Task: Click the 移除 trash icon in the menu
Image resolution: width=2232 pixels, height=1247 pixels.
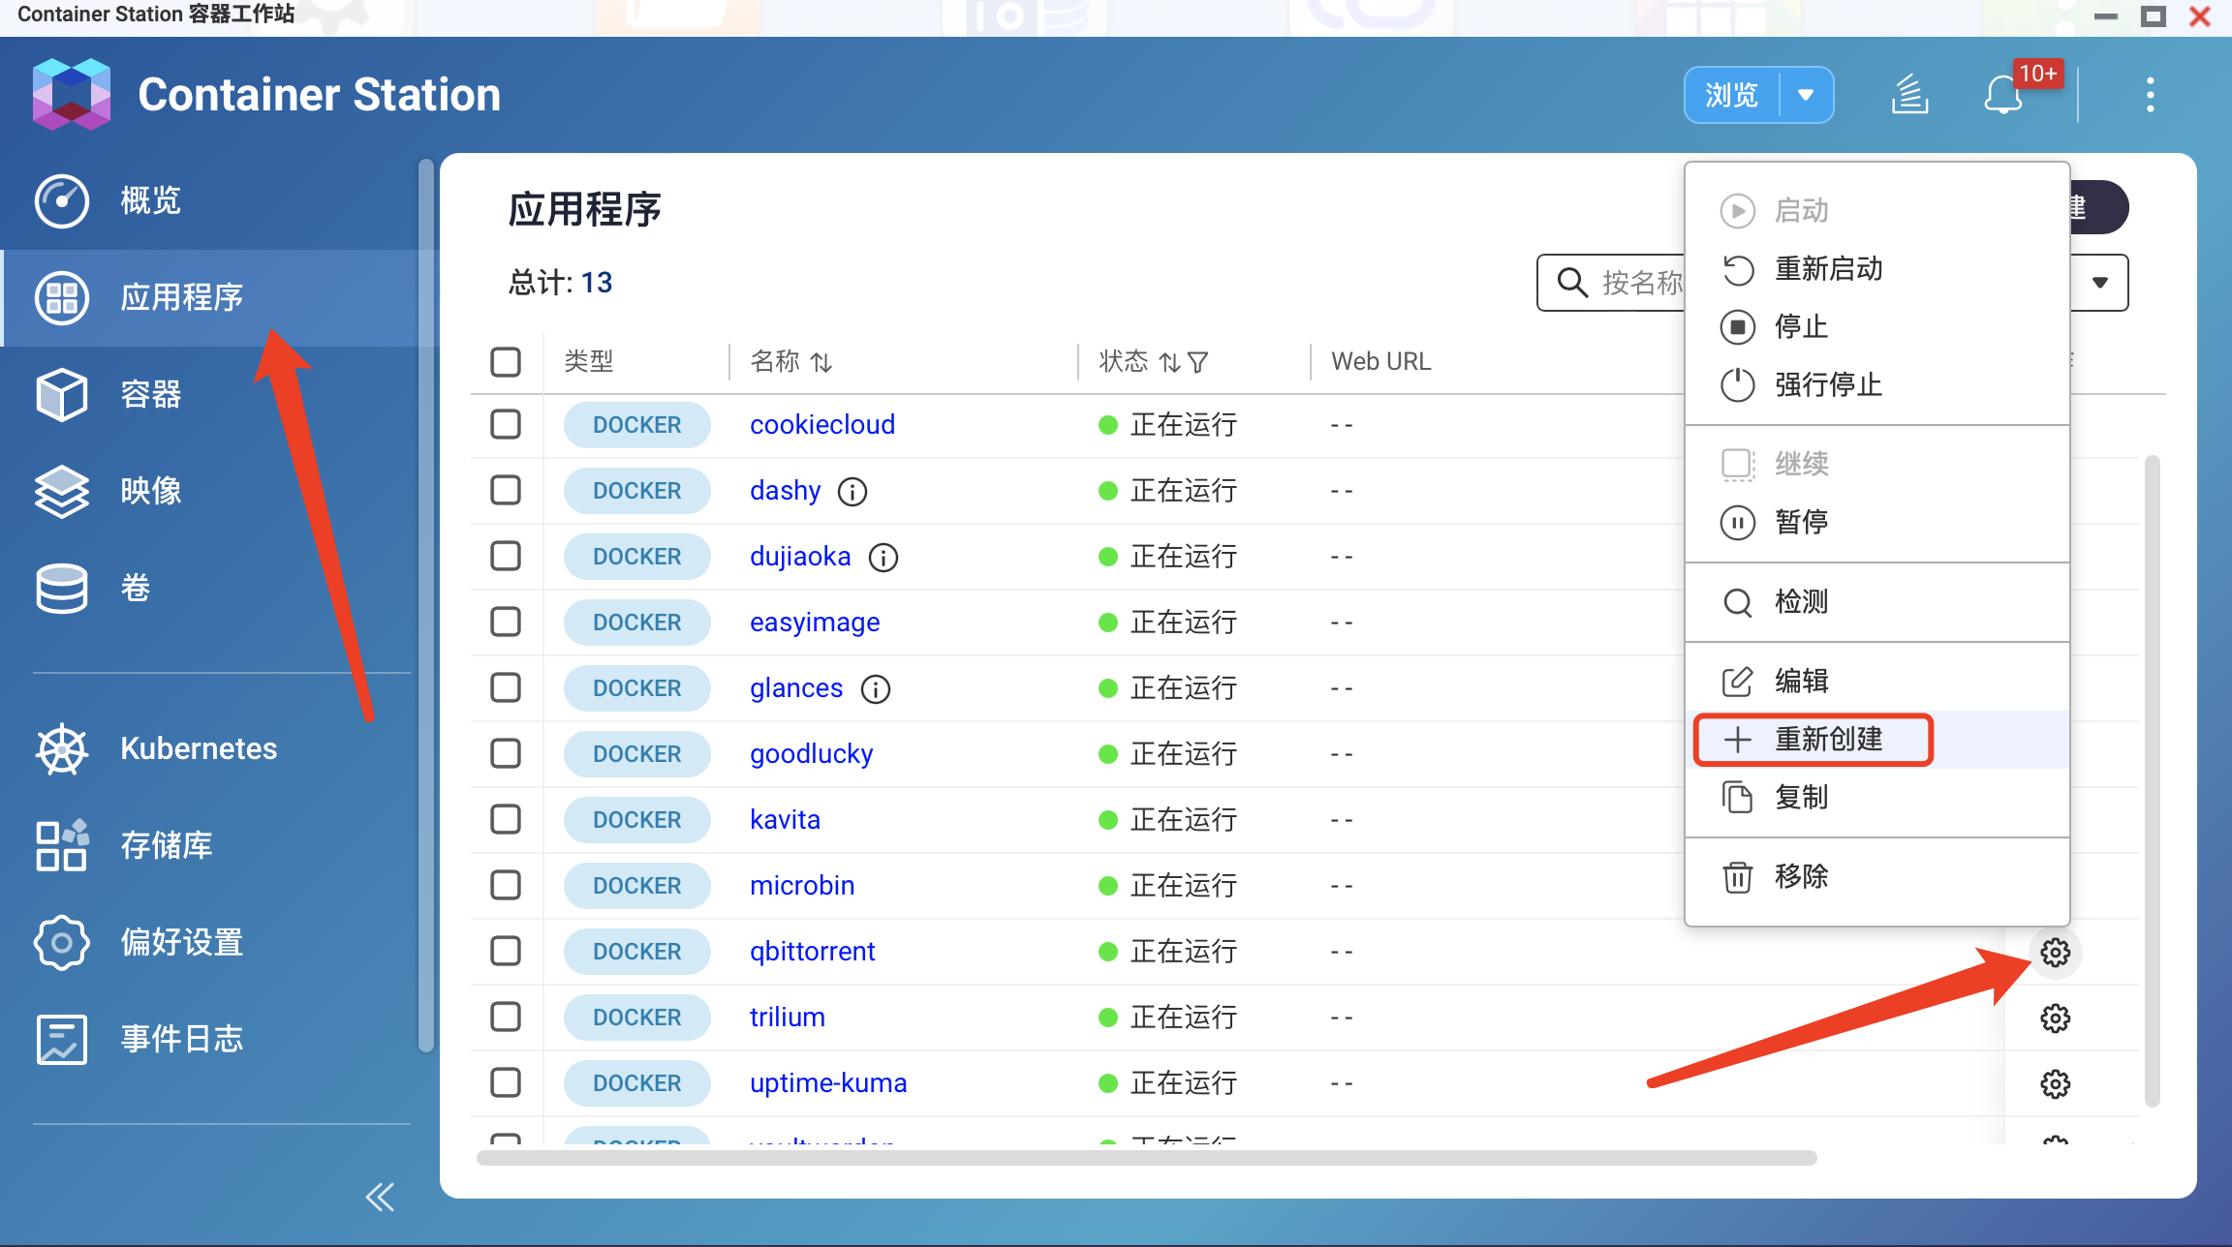Action: tap(1738, 876)
